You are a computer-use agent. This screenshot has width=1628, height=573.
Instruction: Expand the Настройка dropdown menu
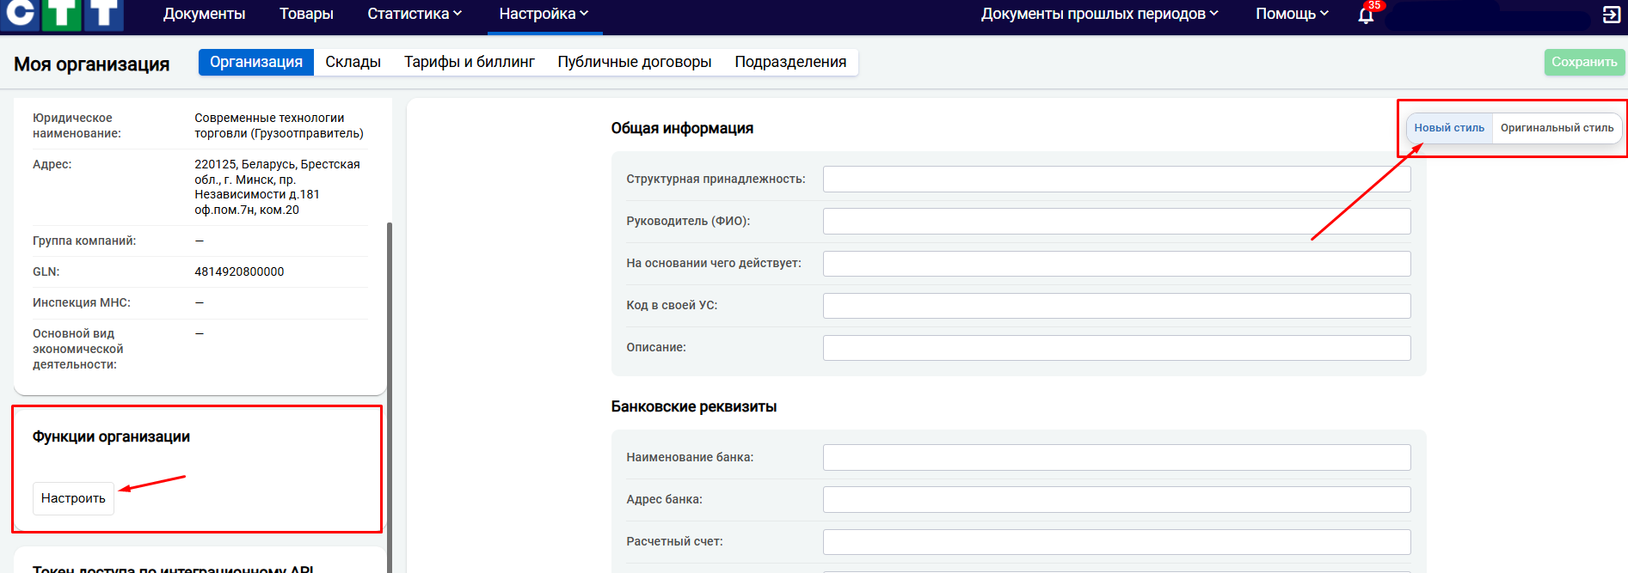[544, 14]
